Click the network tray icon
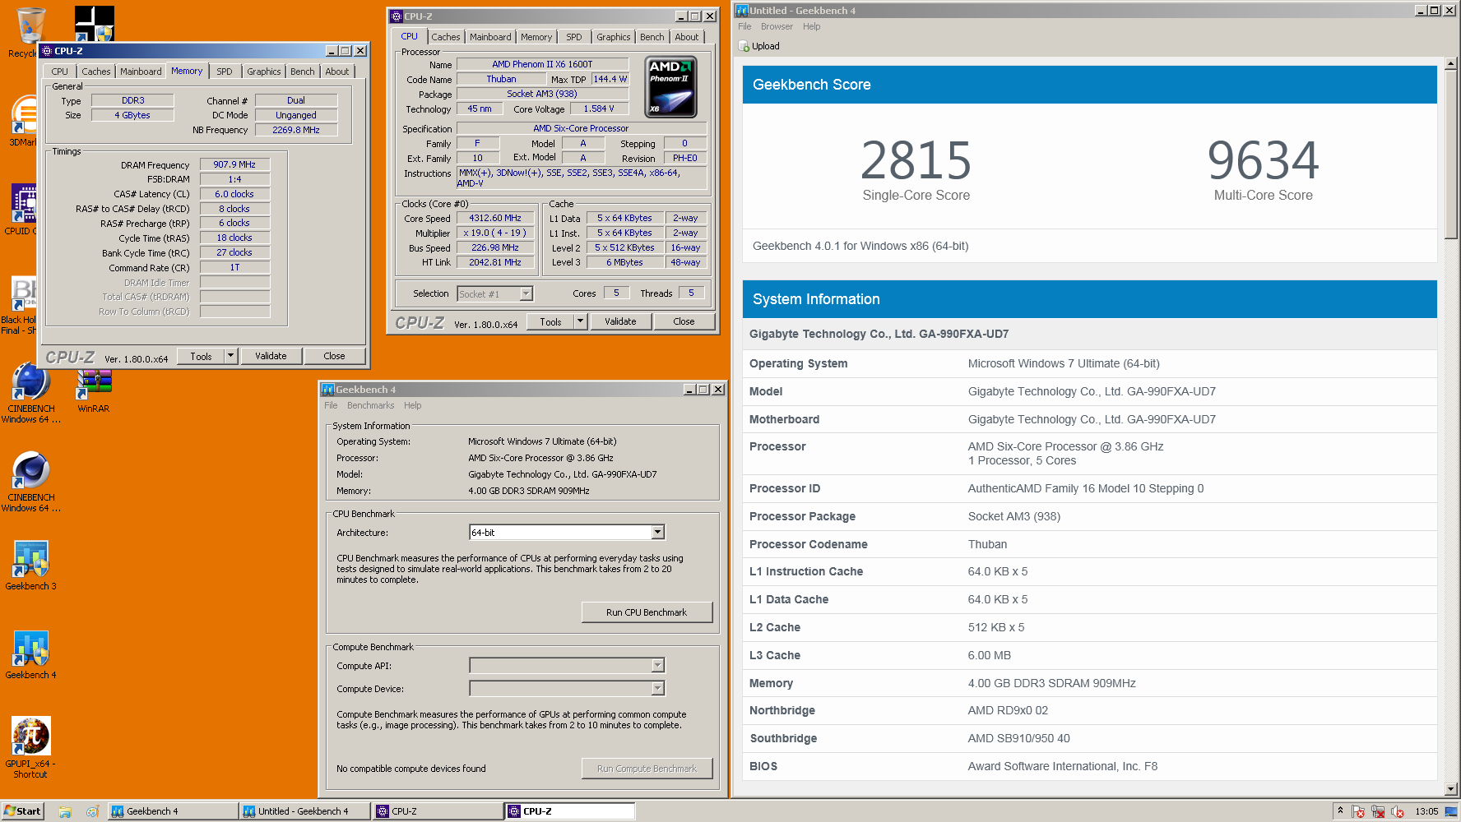 [x=1377, y=811]
